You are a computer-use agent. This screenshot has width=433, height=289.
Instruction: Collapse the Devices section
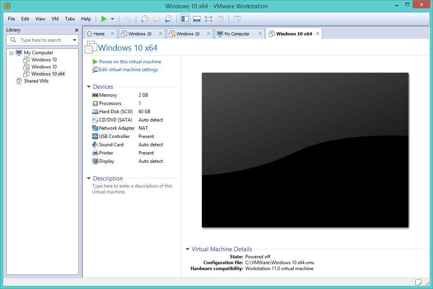coord(89,87)
